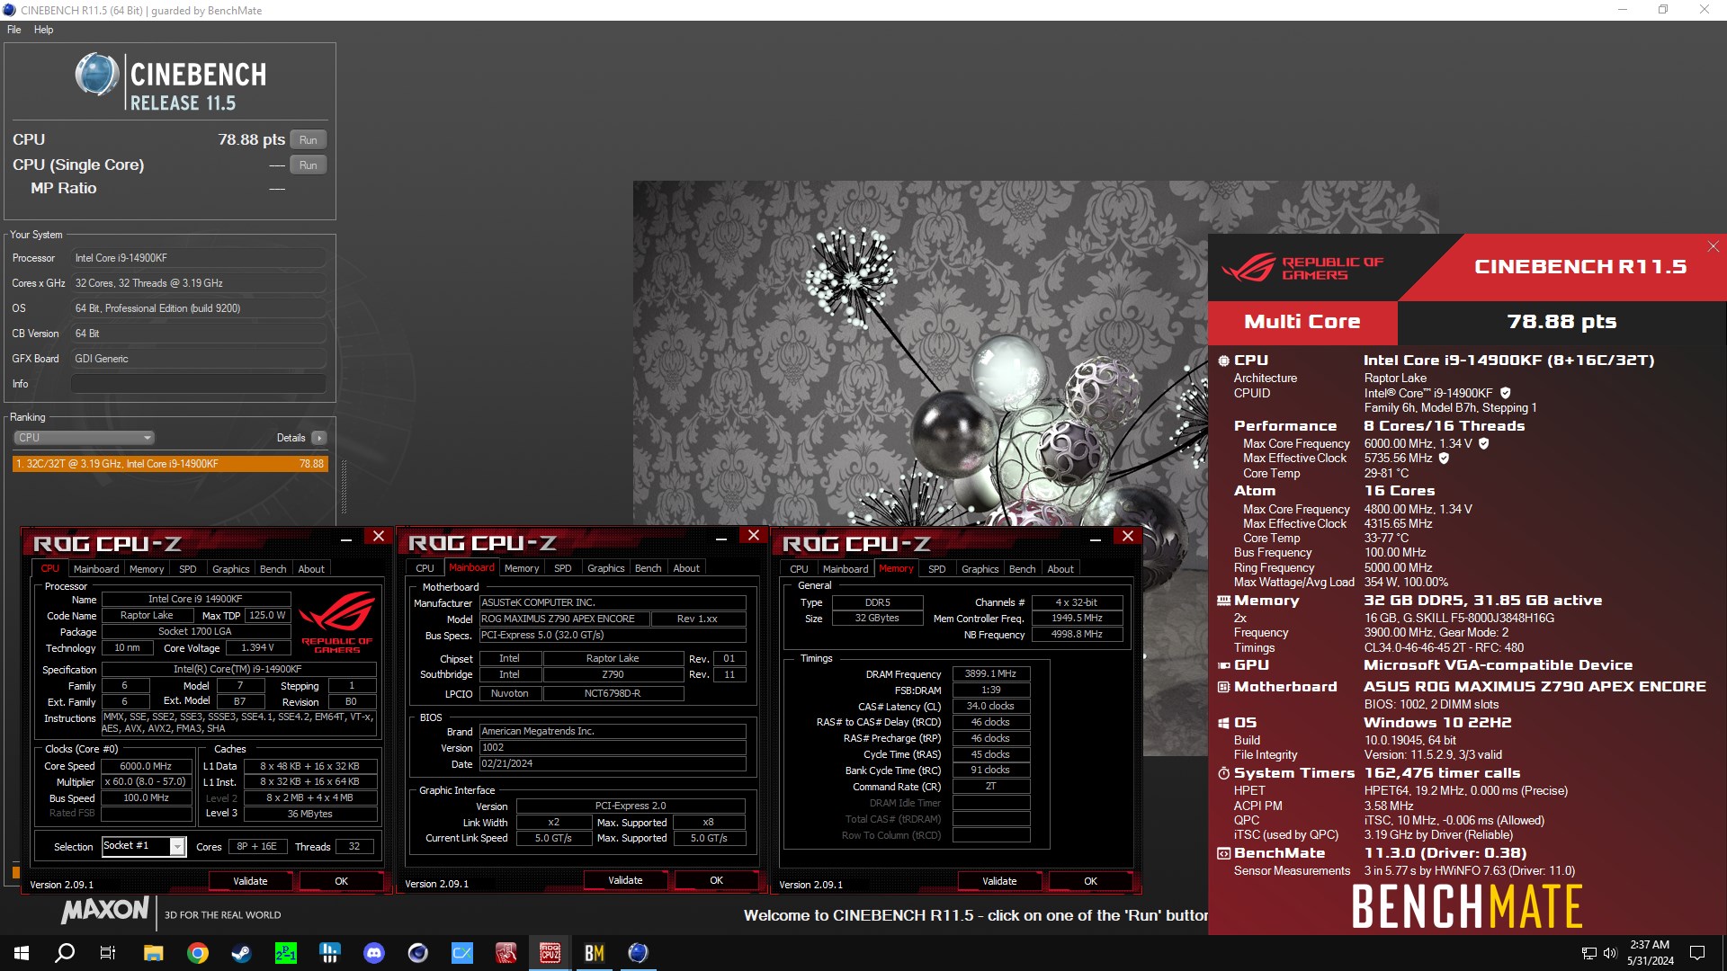Open the green Prime95 taskbar icon
The width and height of the screenshot is (1727, 971).
coord(285,953)
